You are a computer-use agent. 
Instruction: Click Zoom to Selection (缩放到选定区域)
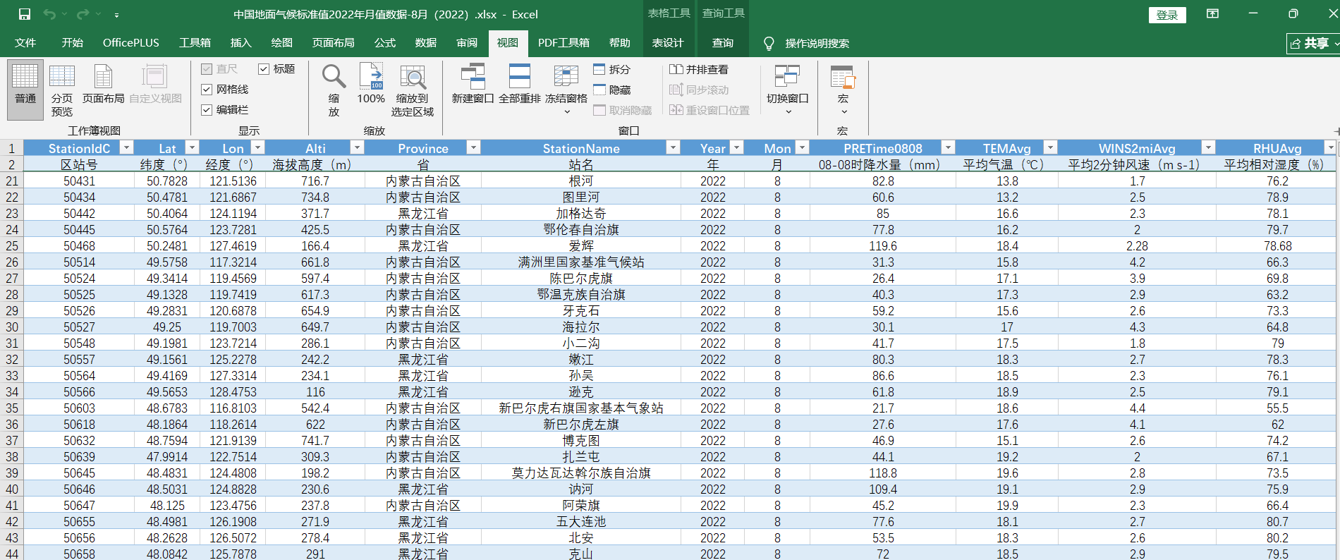(413, 91)
